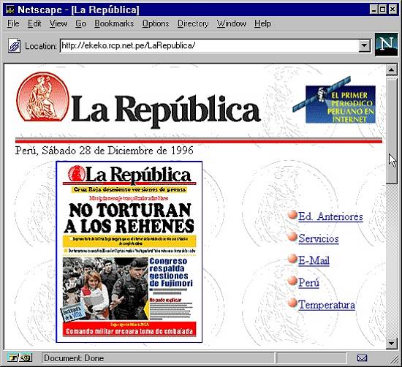Screen dimensions: 402x367
Task: Open the Directory menu
Action: point(193,23)
